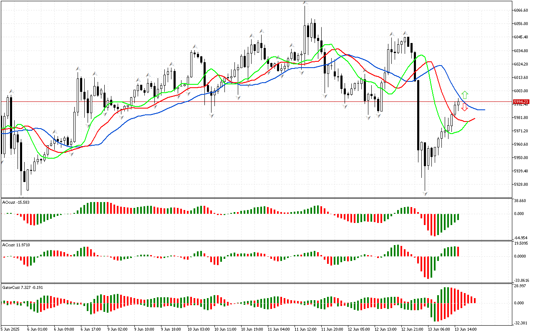Click the -33.8616 AC scale value
Viewport: 534px width, 334px height.
point(521,280)
